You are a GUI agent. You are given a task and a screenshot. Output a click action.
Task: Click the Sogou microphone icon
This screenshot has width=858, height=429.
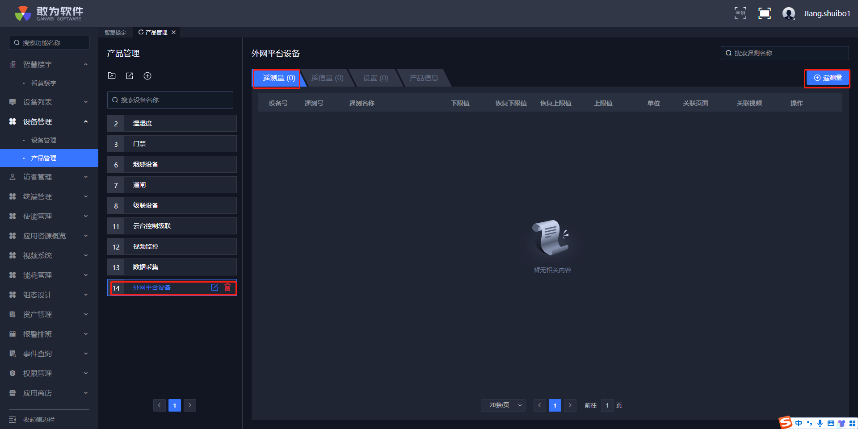(x=820, y=423)
